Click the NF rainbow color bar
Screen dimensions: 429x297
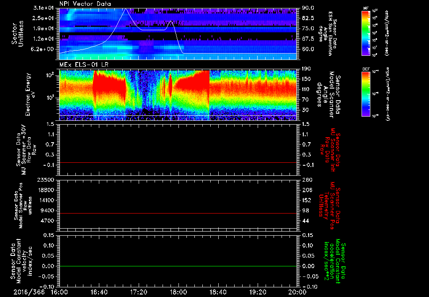pyautogui.click(x=366, y=33)
